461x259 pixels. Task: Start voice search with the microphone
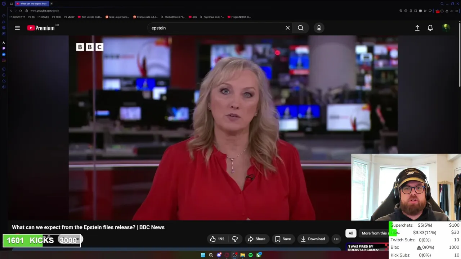[x=319, y=28]
